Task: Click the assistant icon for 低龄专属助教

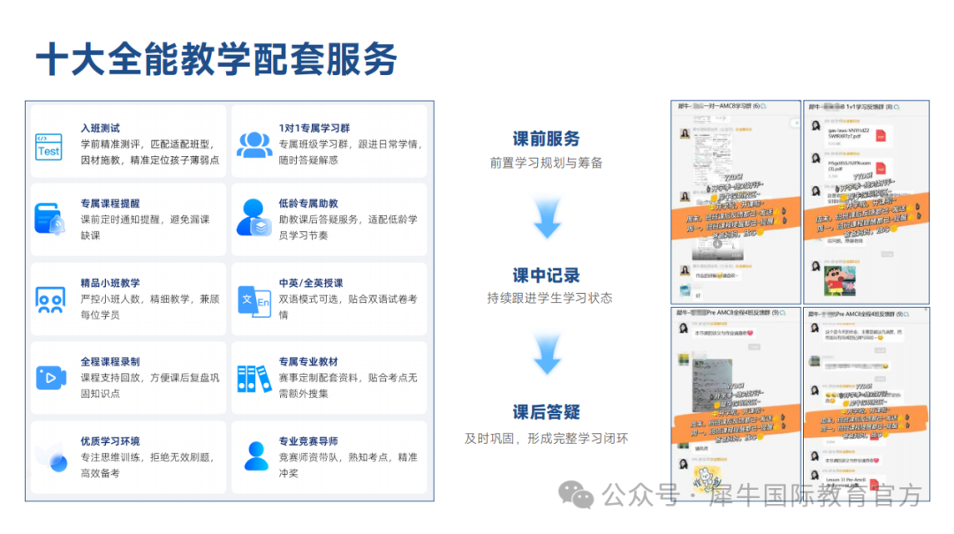Action: tap(254, 218)
